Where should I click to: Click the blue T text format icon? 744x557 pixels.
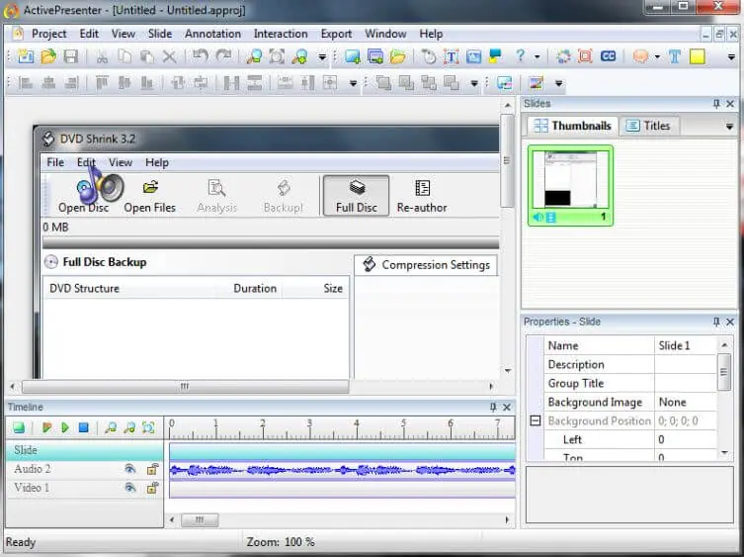(674, 56)
